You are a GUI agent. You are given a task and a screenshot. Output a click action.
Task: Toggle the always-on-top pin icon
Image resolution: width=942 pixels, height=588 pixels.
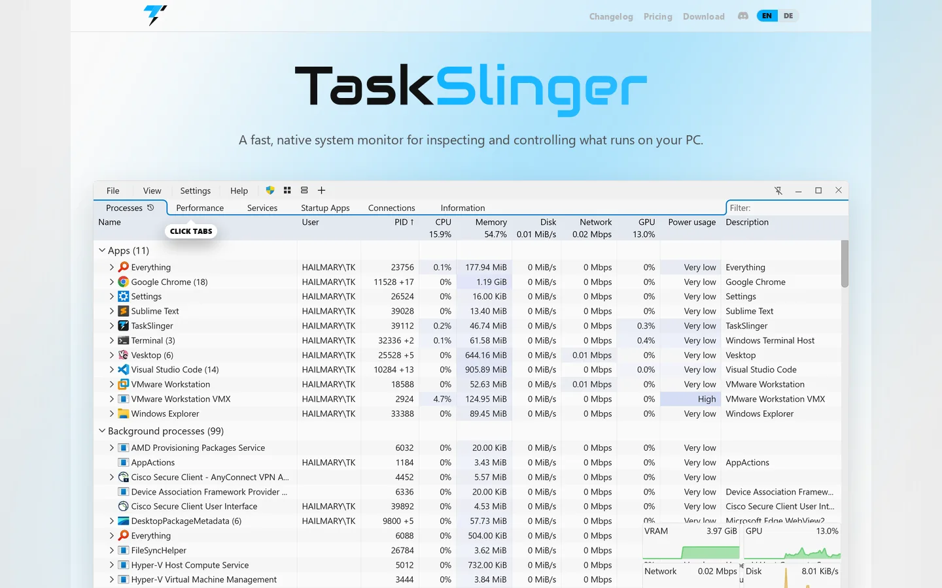click(778, 191)
